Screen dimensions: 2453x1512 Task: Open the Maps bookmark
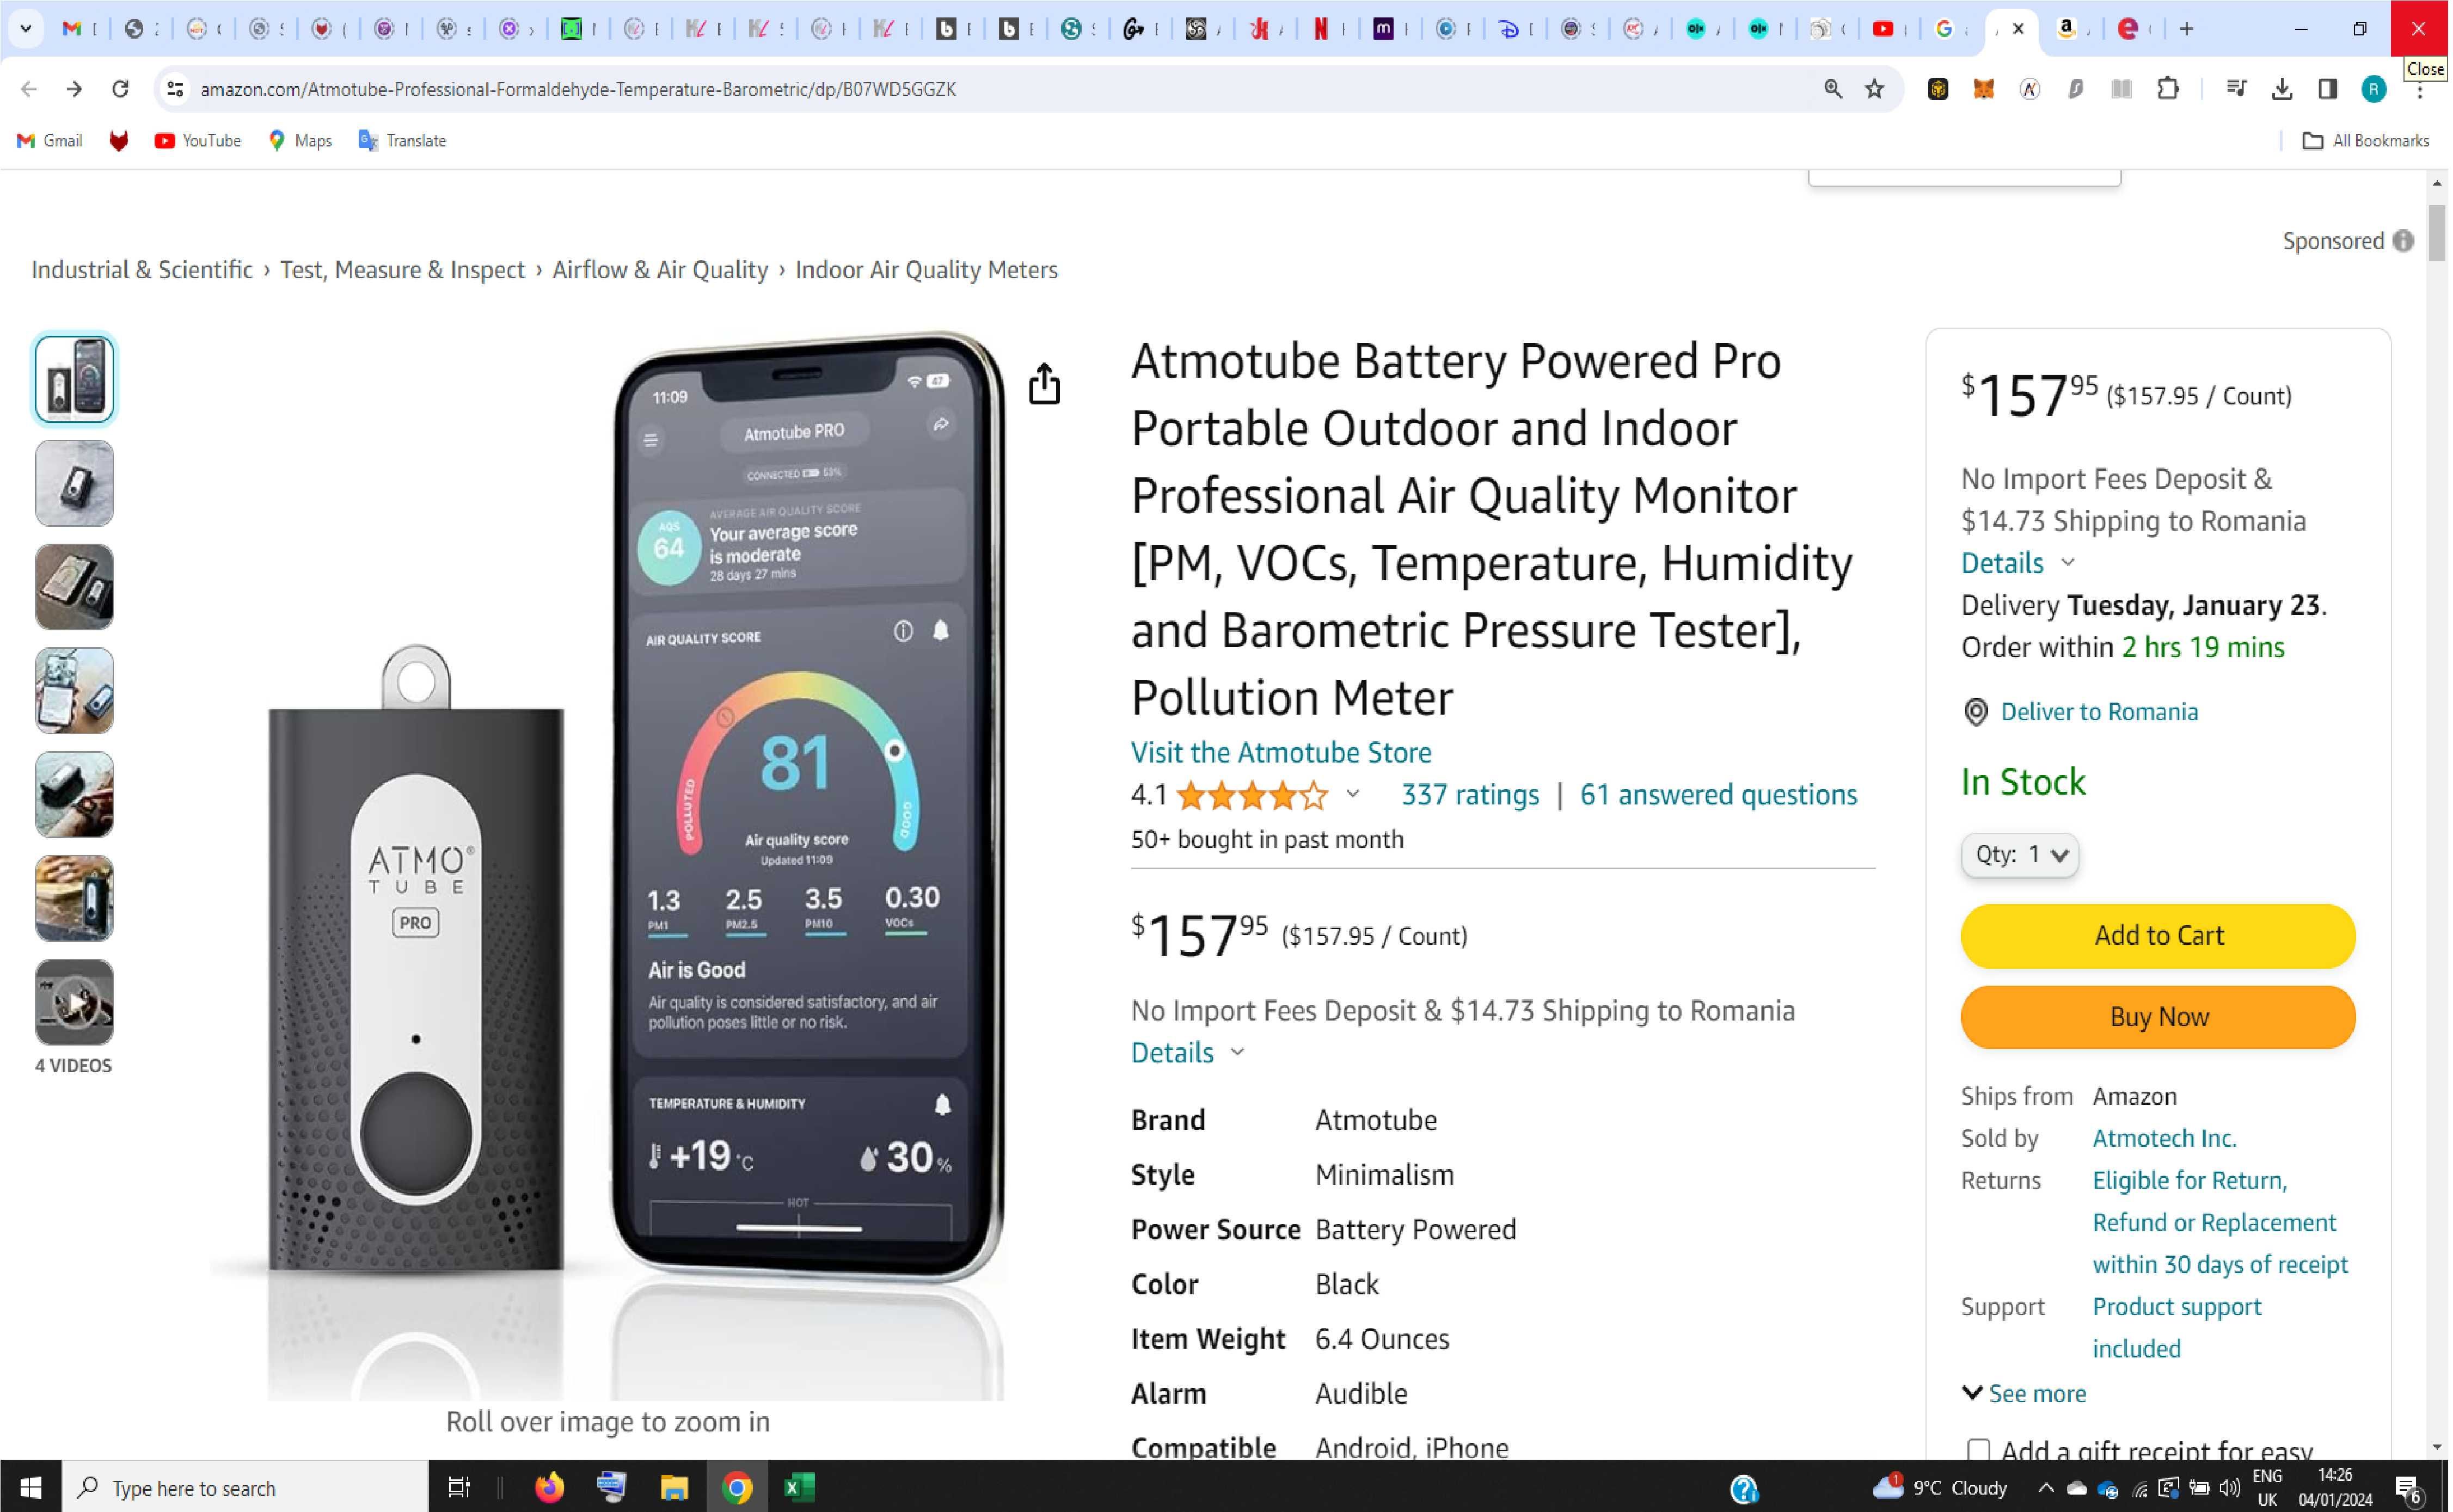300,141
